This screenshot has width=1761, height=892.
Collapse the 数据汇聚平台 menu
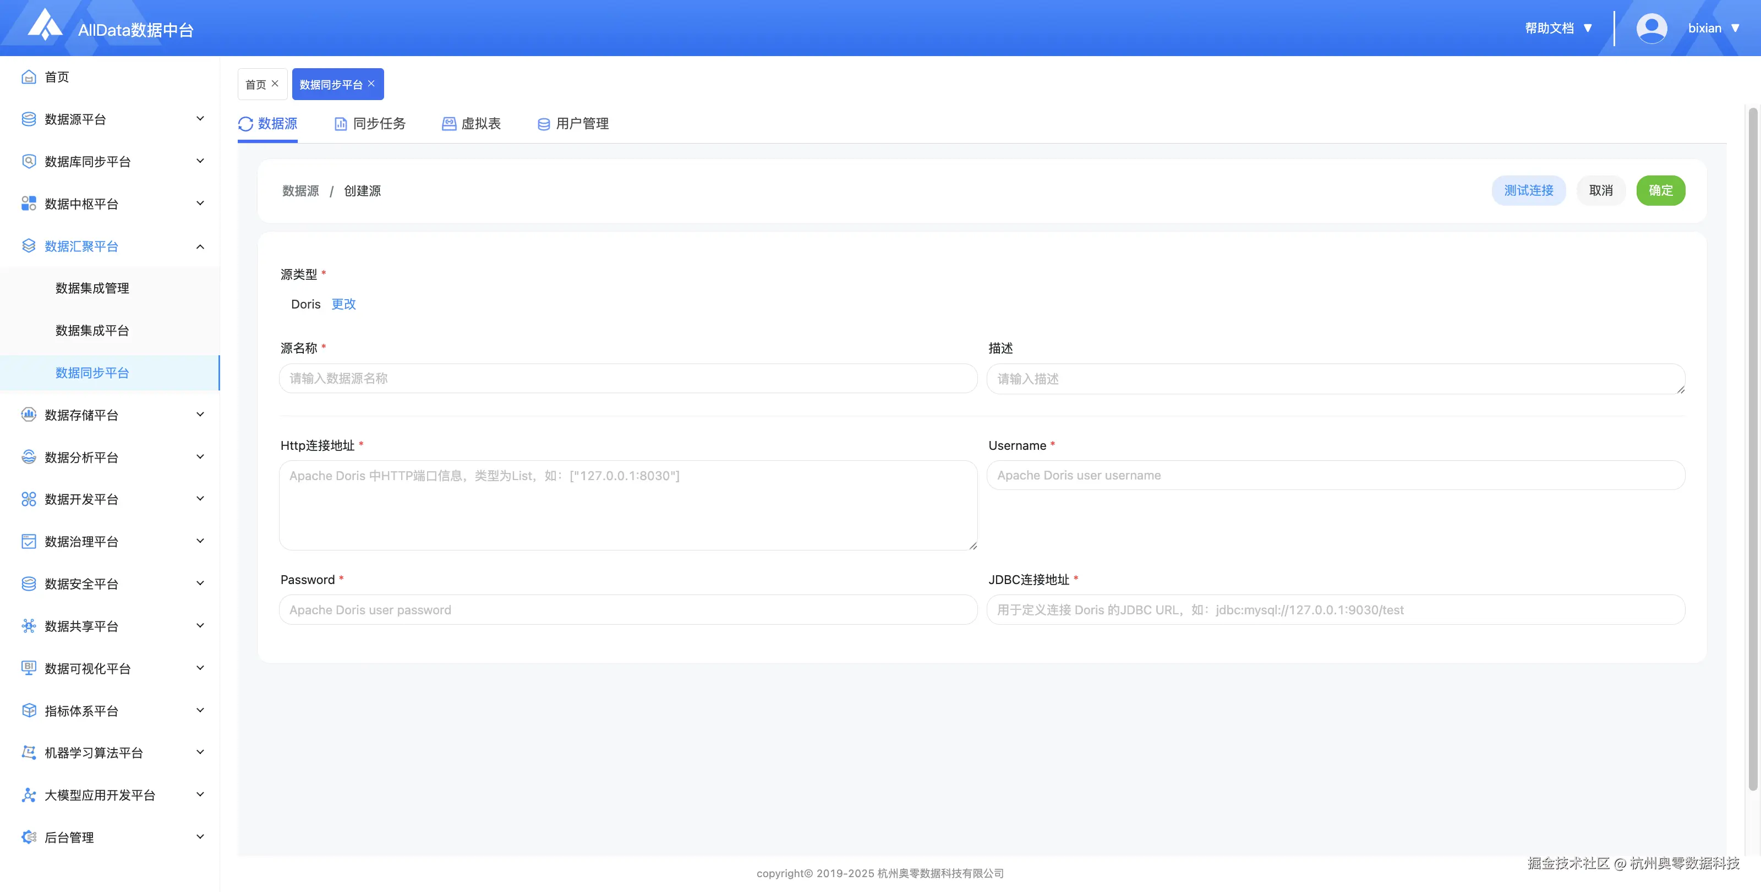[200, 246]
